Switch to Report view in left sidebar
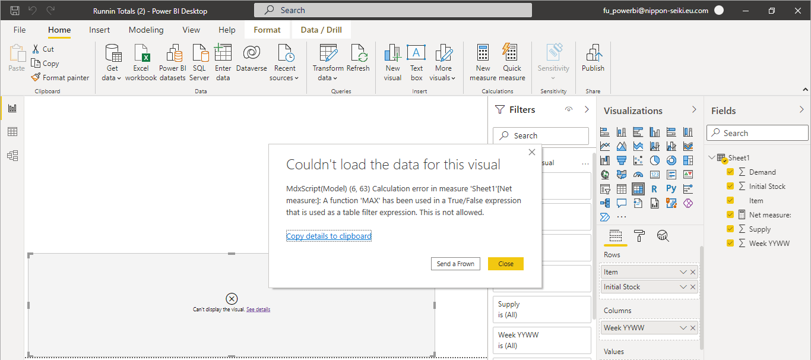The height and width of the screenshot is (360, 811). [x=12, y=108]
